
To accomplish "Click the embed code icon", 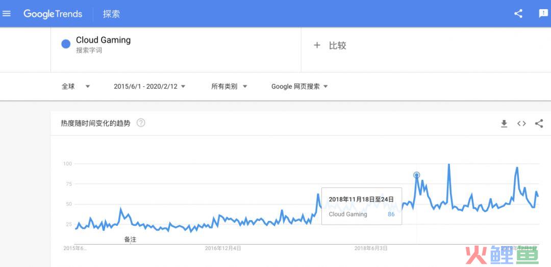I will (x=521, y=124).
